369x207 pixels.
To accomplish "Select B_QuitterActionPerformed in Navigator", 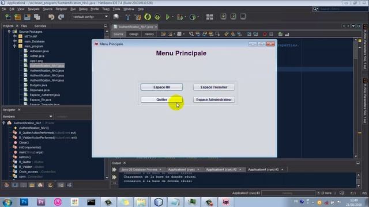I will coord(47,133).
